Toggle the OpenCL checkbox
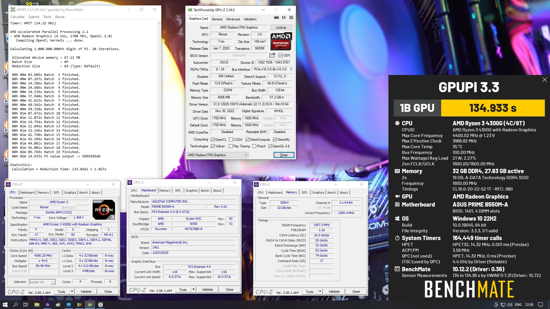The height and width of the screenshot is (309, 550). click(213, 140)
